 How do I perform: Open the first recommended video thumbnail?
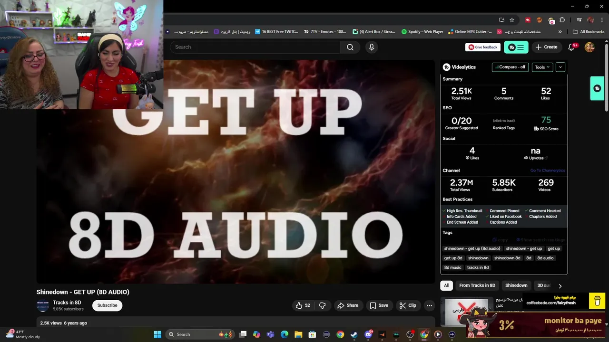(x=466, y=311)
